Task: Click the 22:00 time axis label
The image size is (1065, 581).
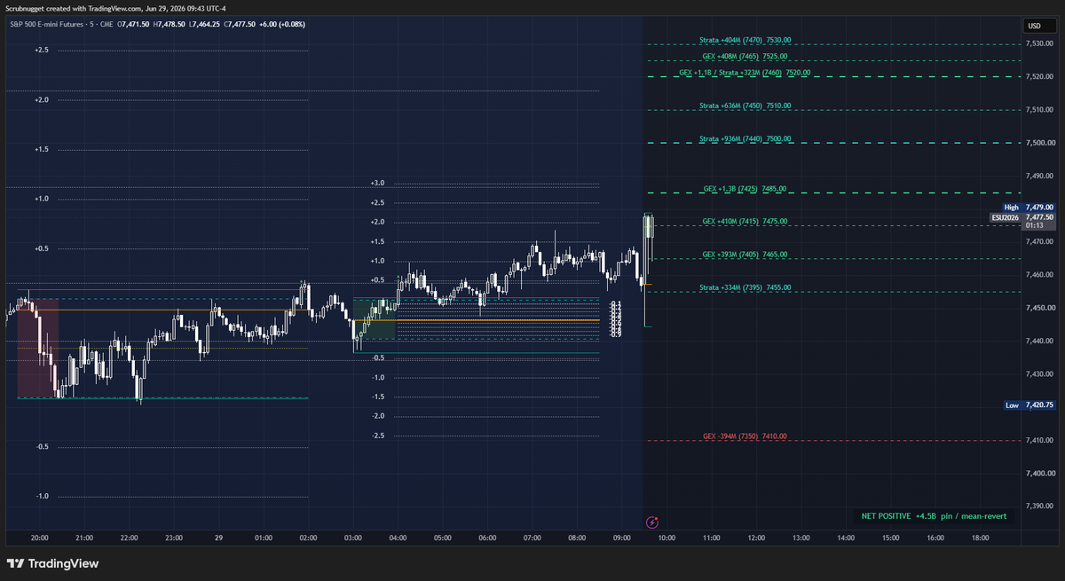Action: pos(129,538)
